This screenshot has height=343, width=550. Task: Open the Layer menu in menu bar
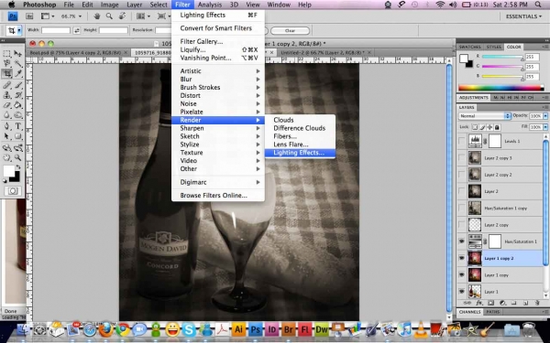[135, 5]
